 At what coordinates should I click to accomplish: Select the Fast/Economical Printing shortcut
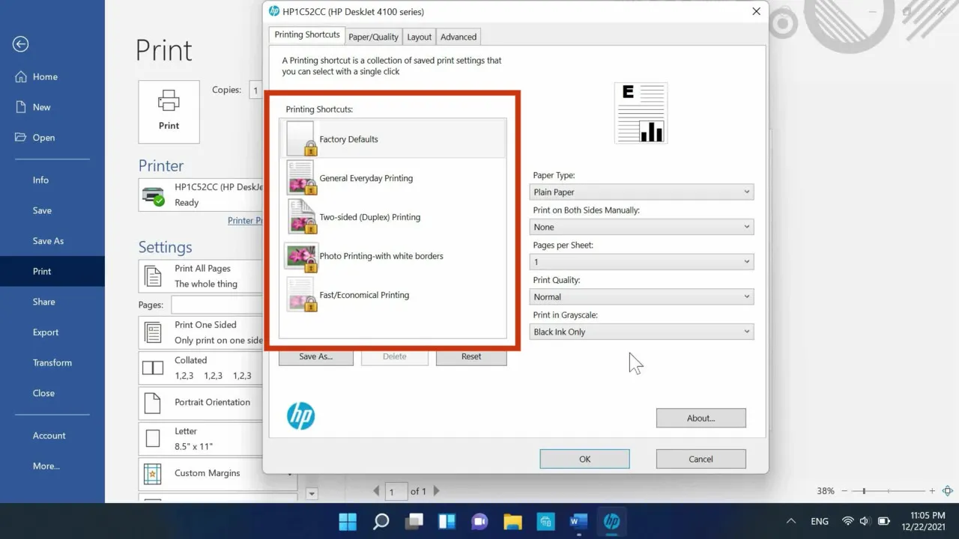(x=364, y=295)
